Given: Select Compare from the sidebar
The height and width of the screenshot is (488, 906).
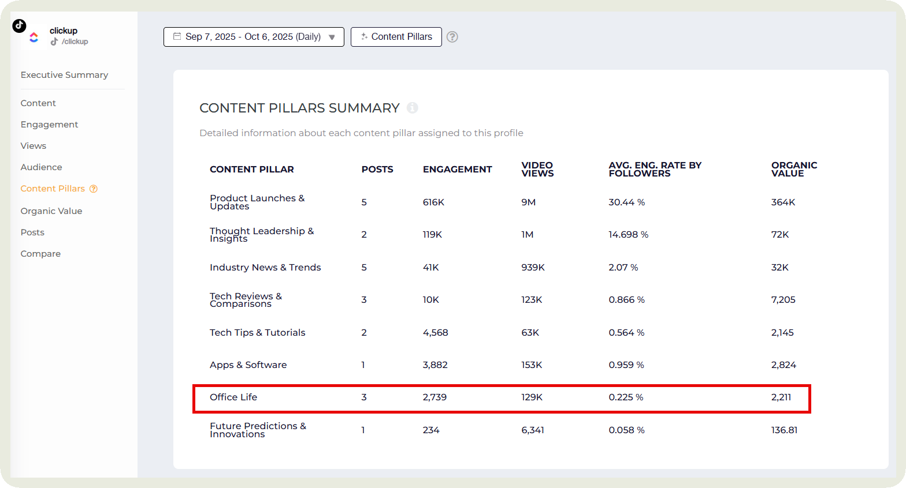Looking at the screenshot, I should coord(40,254).
